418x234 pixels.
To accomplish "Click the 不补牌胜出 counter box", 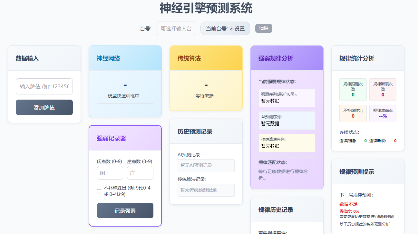I will (353, 113).
